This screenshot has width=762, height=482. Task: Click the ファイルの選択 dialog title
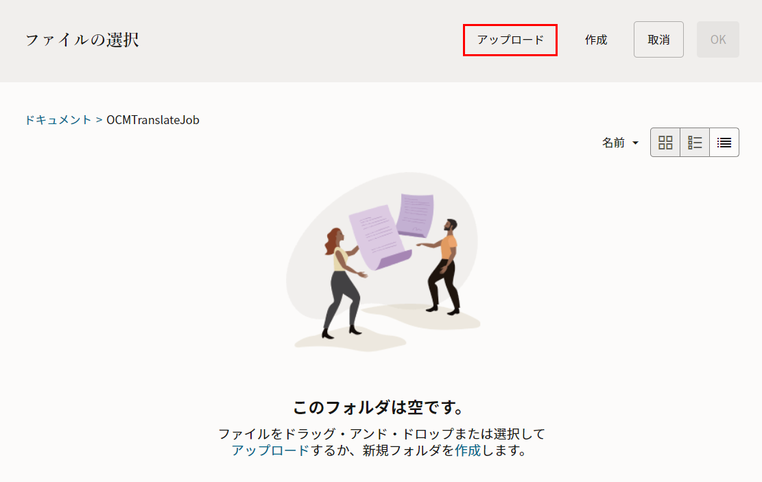coord(82,39)
